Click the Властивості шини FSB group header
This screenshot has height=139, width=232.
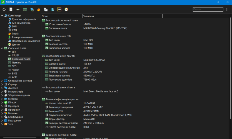click(x=58, y=36)
